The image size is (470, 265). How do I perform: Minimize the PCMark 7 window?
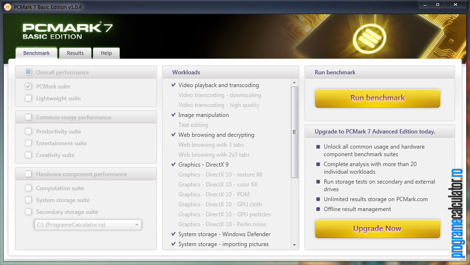point(425,5)
